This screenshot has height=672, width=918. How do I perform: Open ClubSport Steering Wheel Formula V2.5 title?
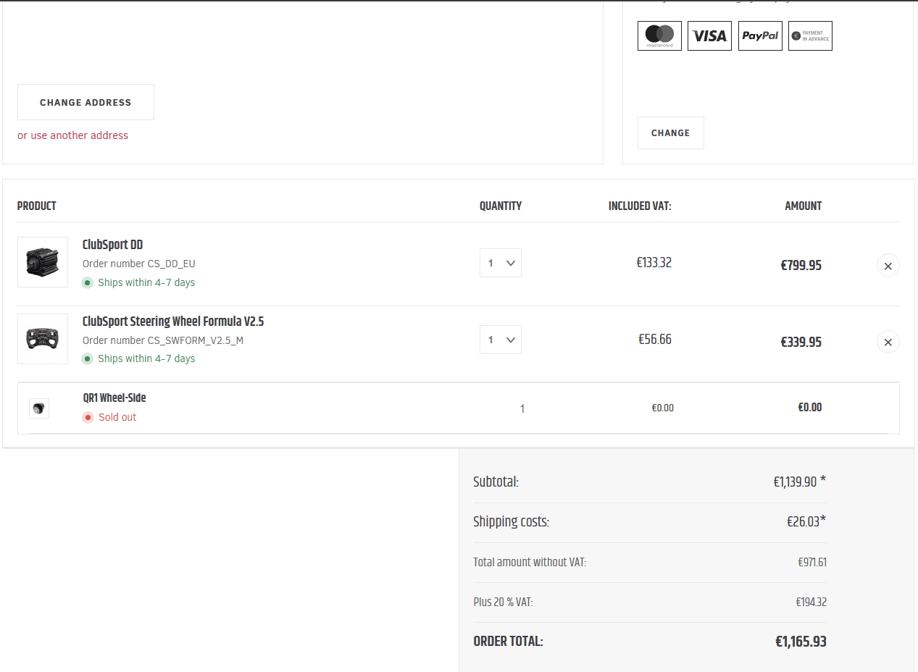[x=173, y=322]
